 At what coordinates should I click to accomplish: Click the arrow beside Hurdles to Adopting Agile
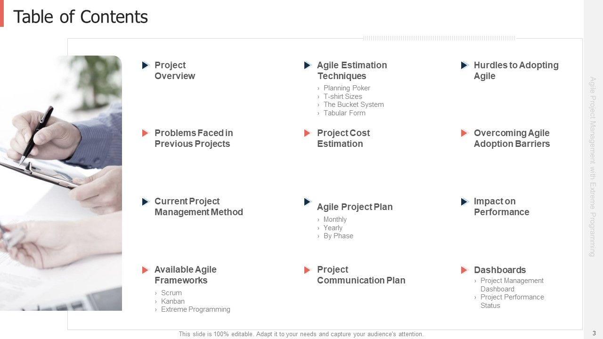pos(464,65)
